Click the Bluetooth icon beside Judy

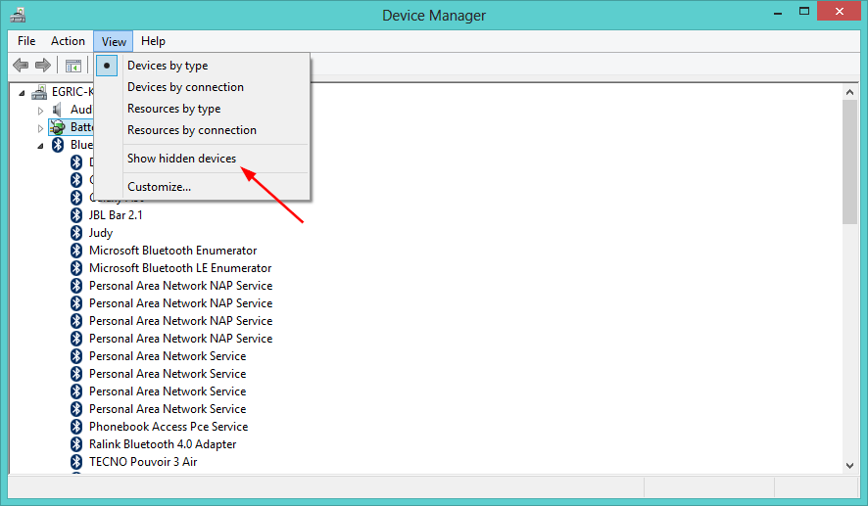(x=76, y=233)
